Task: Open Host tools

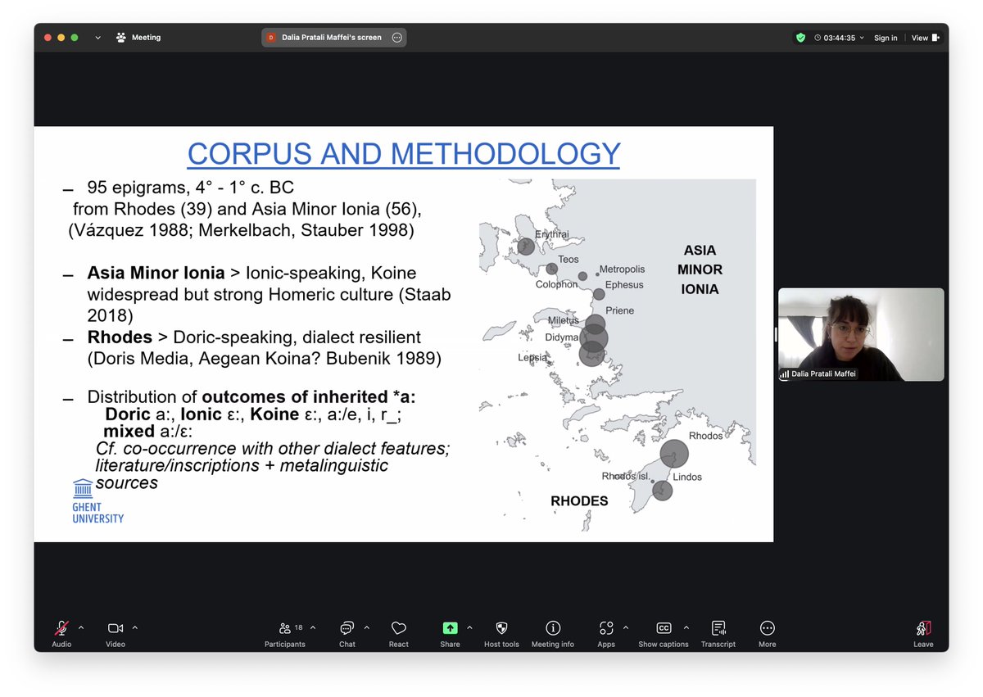Action: coord(501,627)
